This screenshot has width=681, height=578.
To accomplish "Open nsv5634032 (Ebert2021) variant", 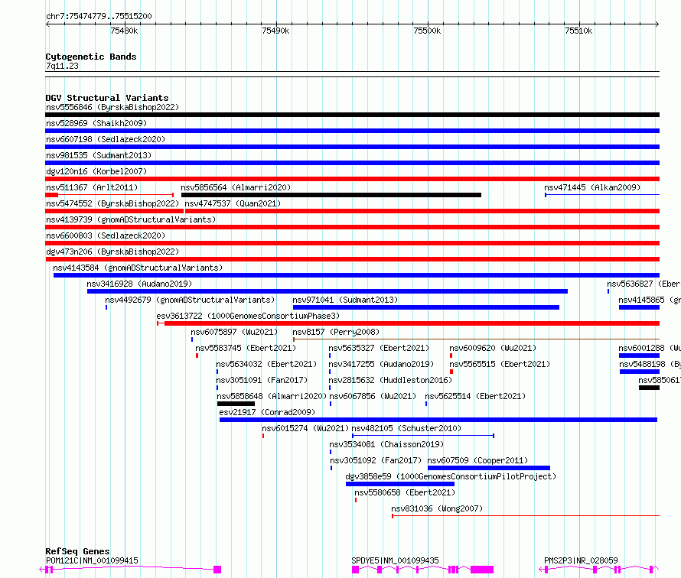I will pos(266,364).
